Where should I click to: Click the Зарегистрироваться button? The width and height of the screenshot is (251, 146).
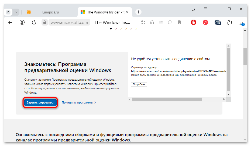pos(40,102)
